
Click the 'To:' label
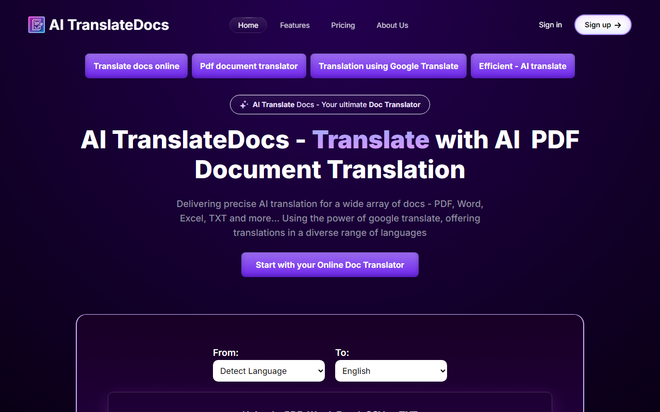tap(342, 353)
